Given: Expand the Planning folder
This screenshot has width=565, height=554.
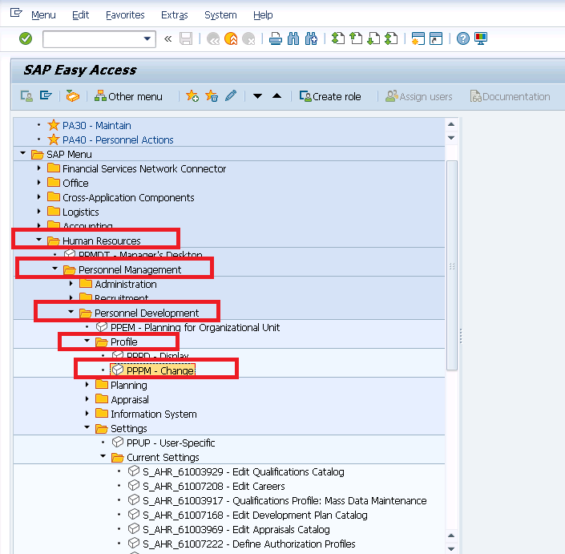Looking at the screenshot, I should point(87,385).
